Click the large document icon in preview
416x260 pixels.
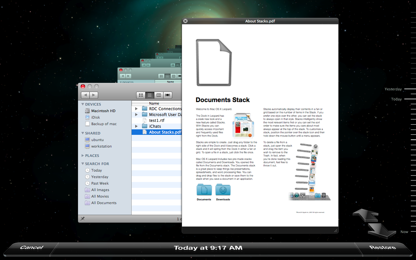click(x=214, y=63)
